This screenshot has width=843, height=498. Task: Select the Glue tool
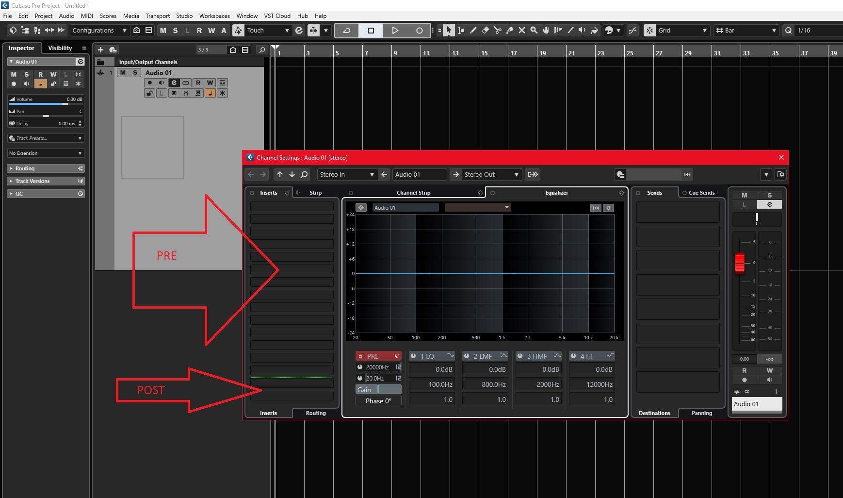coord(509,30)
